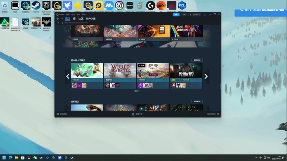Click the lock icon beside the store URL

[x=62, y=23]
